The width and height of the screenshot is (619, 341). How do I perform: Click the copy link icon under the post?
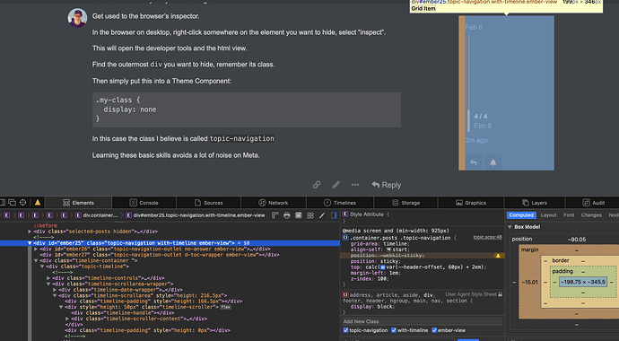317,185
